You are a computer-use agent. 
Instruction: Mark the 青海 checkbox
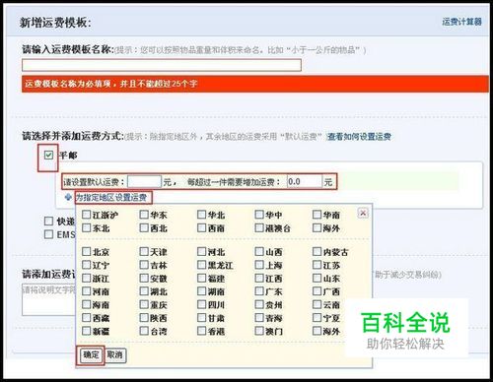coord(259,318)
